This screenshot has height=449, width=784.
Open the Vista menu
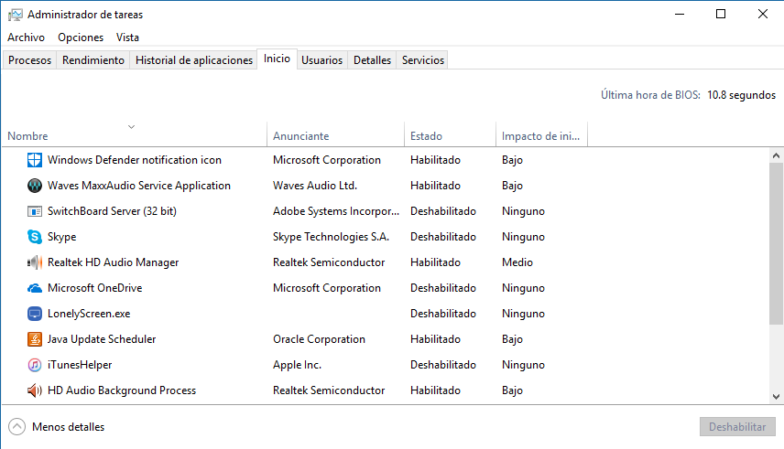127,37
